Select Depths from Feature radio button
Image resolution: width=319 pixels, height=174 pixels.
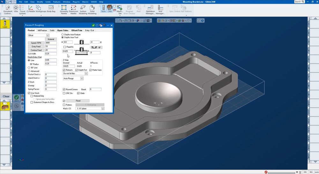tap(63, 34)
